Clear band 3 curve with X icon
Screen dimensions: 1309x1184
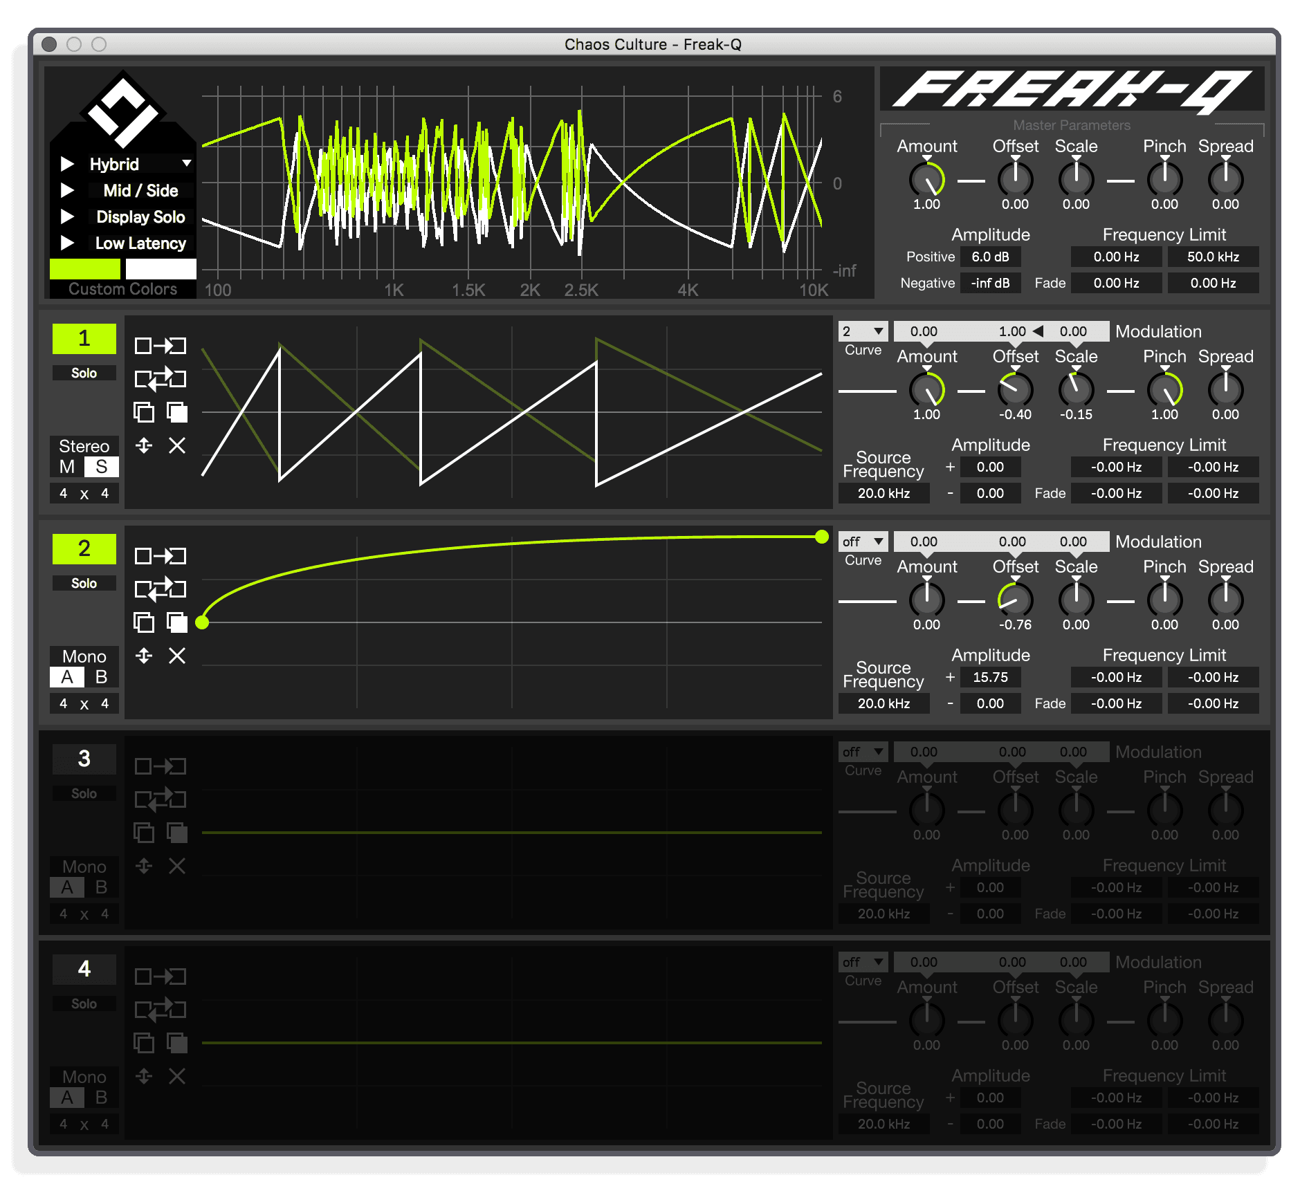click(x=177, y=866)
